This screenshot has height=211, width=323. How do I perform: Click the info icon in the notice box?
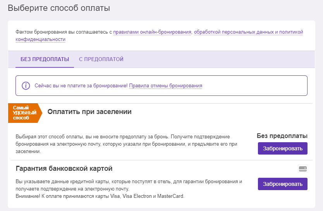click(x=26, y=85)
